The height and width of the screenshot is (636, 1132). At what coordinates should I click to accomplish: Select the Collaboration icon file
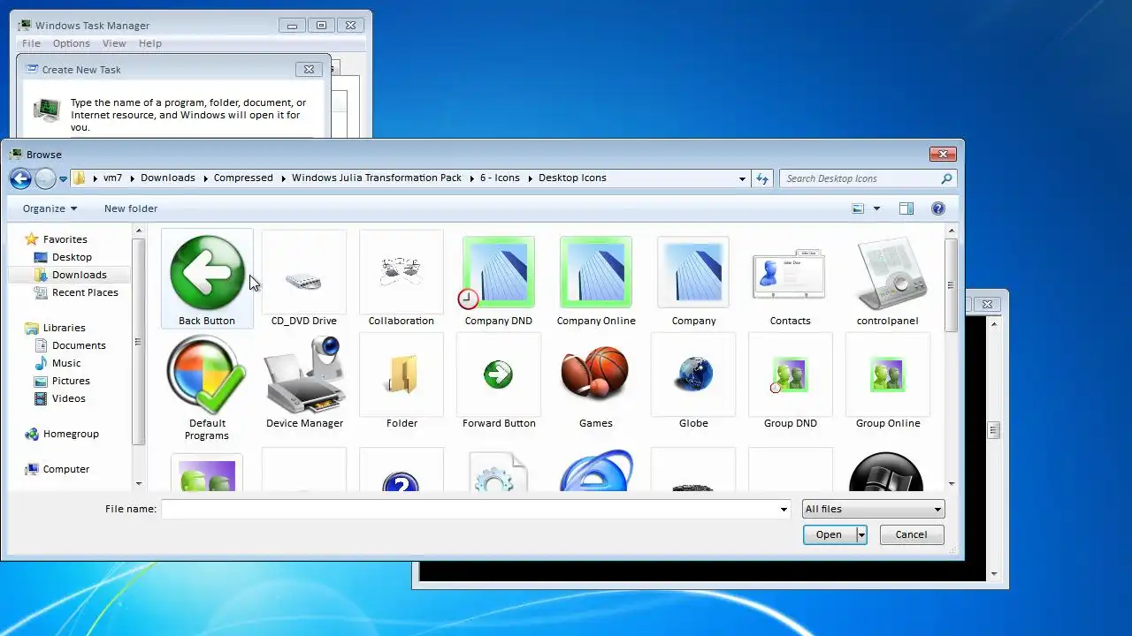402,278
